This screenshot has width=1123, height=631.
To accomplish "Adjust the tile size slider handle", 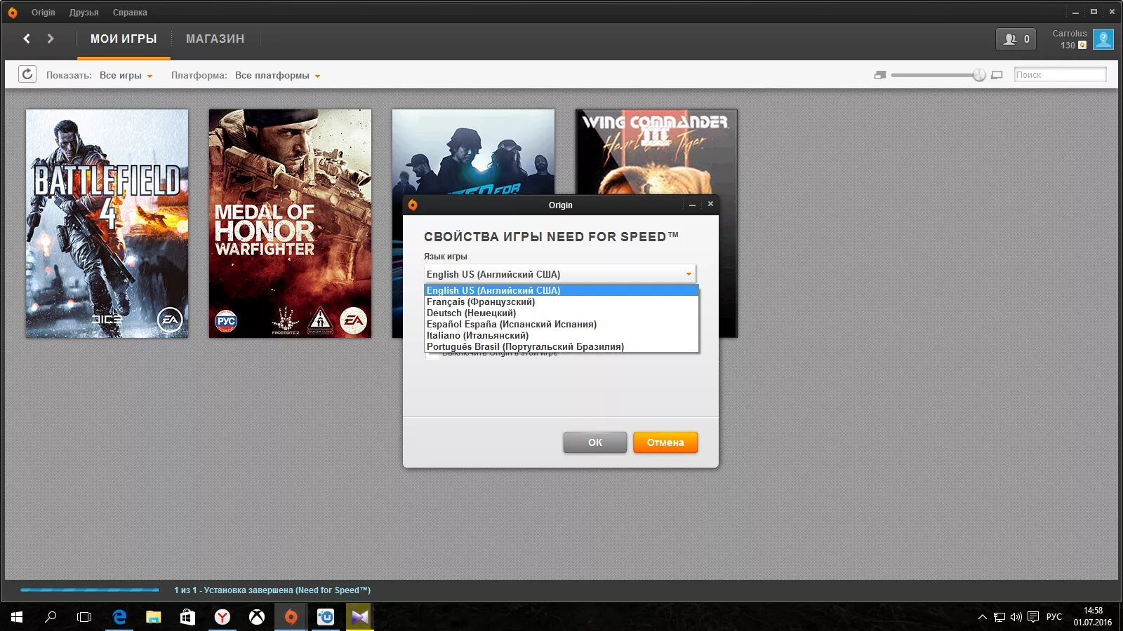I will coord(979,75).
